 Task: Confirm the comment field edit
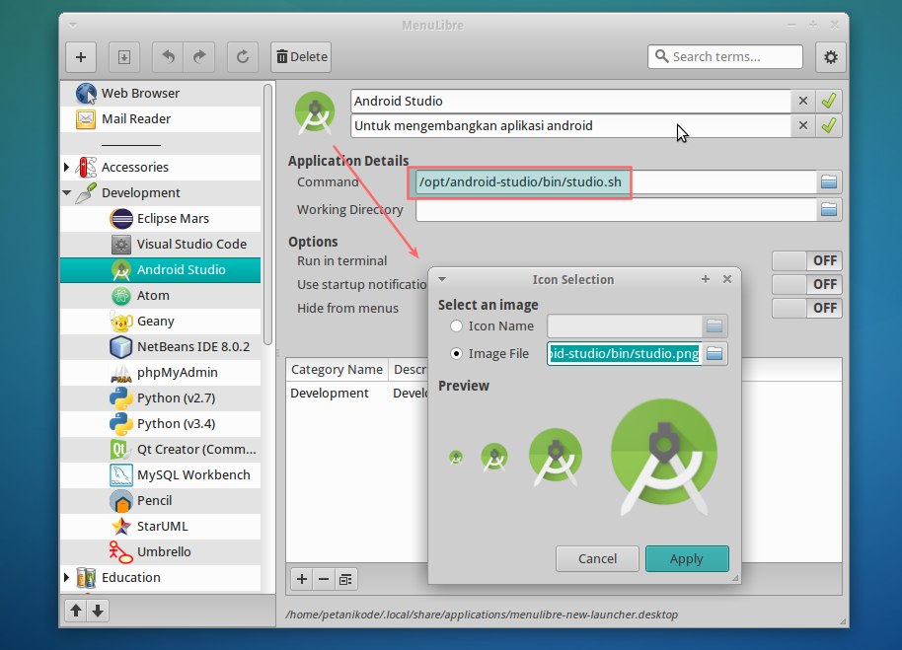coord(828,125)
